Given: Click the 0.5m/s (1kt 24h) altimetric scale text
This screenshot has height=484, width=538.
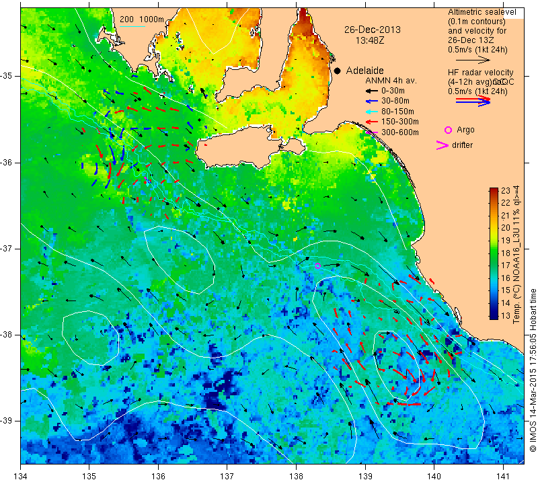Looking at the screenshot, I should pos(477,50).
